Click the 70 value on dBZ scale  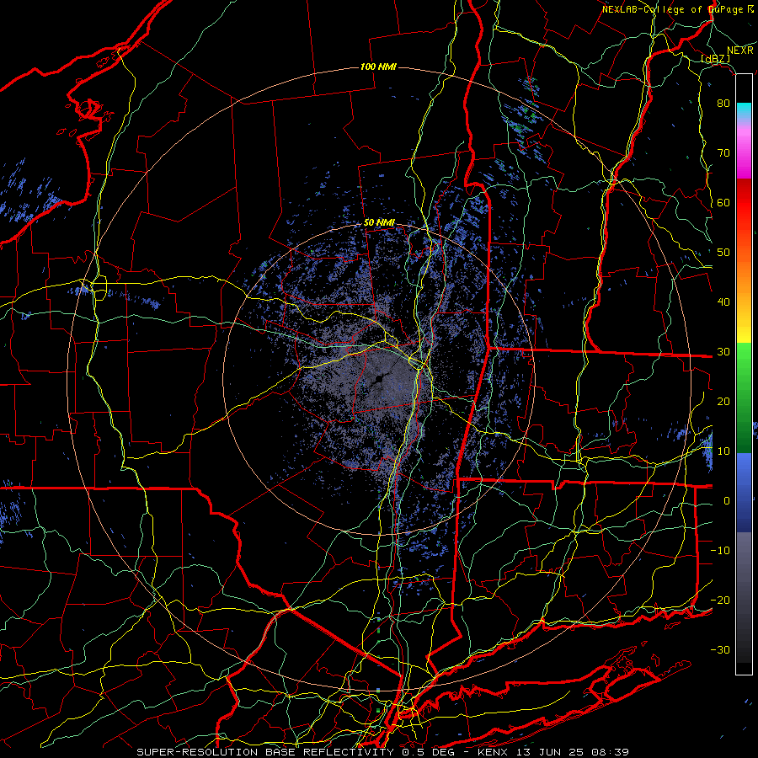[x=723, y=153]
